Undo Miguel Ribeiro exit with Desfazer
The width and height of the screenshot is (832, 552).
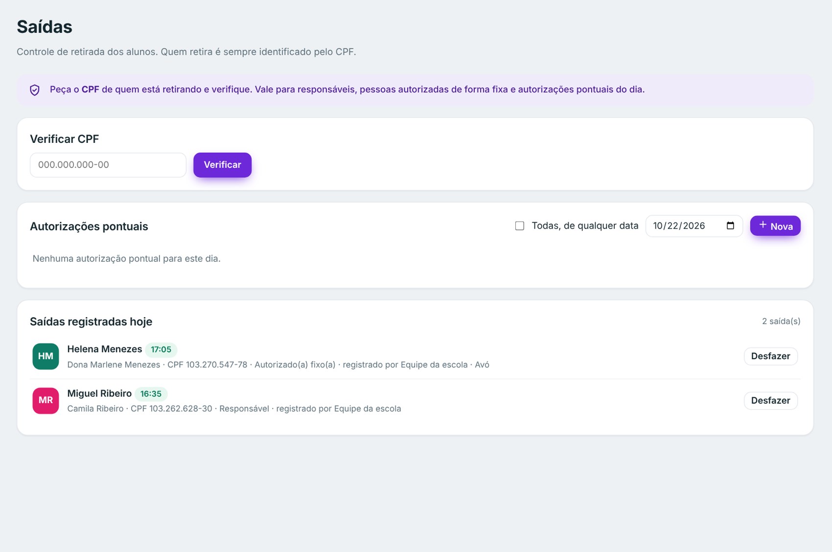(x=770, y=400)
